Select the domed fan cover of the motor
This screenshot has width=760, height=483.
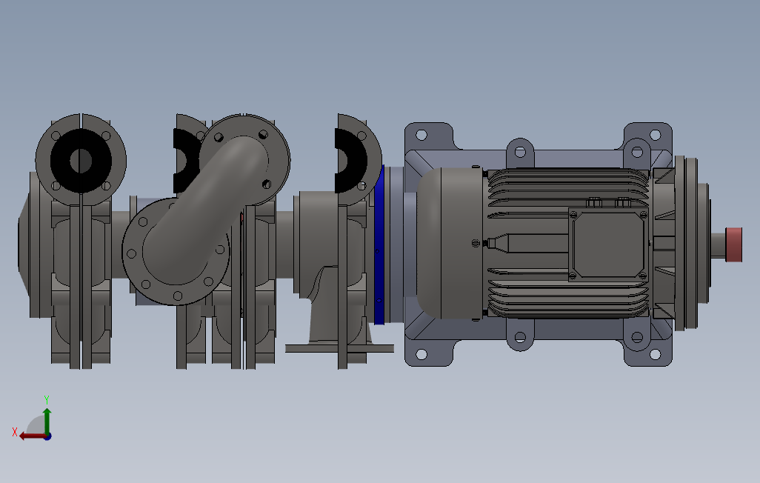pyautogui.click(x=450, y=244)
